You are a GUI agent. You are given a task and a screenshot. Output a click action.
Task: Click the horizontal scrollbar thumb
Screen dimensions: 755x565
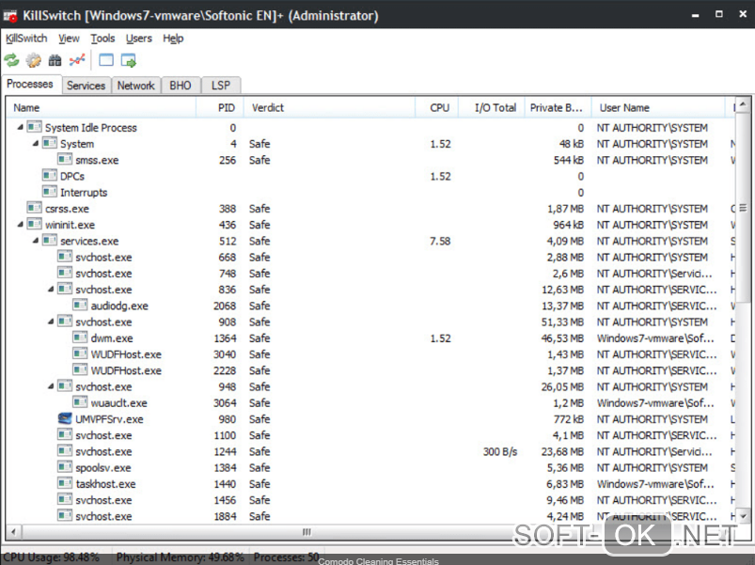pyautogui.click(x=307, y=532)
